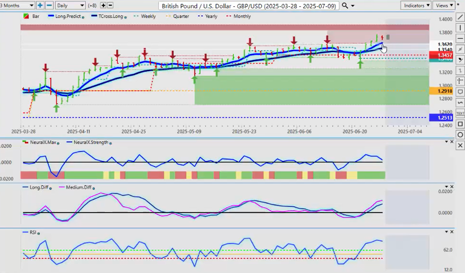Click the magnifying glass search icon
This screenshot has width=465, height=273.
345,6
